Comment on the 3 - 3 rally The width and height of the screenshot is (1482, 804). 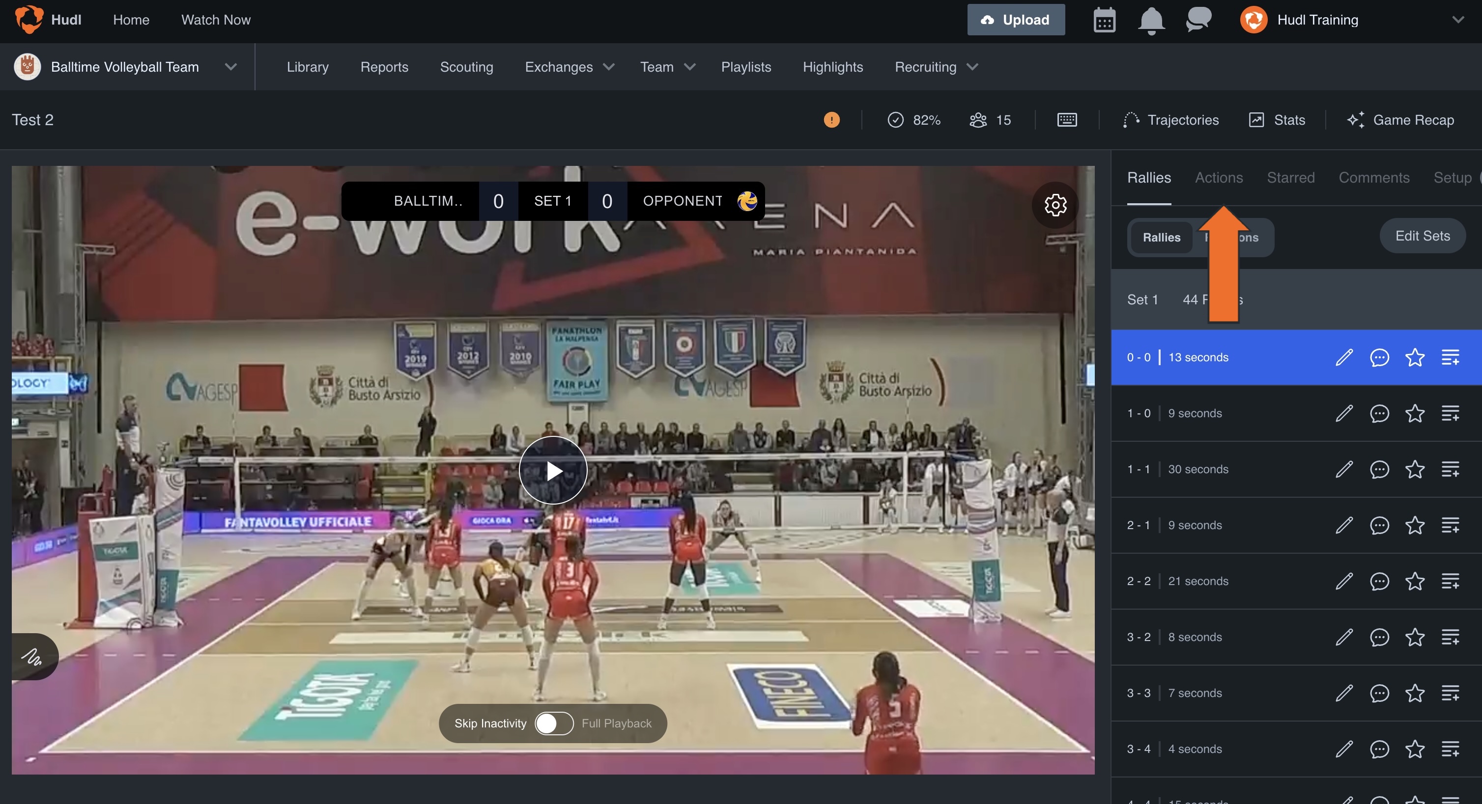1379,693
